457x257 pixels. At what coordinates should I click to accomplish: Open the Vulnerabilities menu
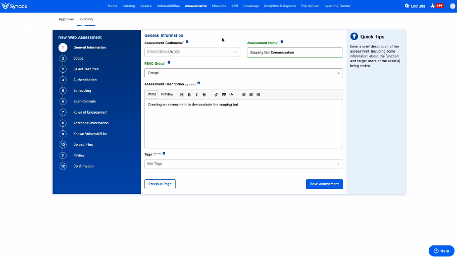[168, 6]
